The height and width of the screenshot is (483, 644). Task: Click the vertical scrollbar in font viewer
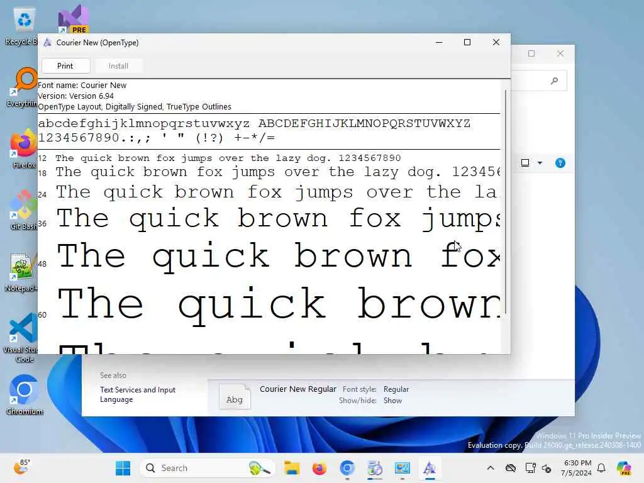(505, 201)
